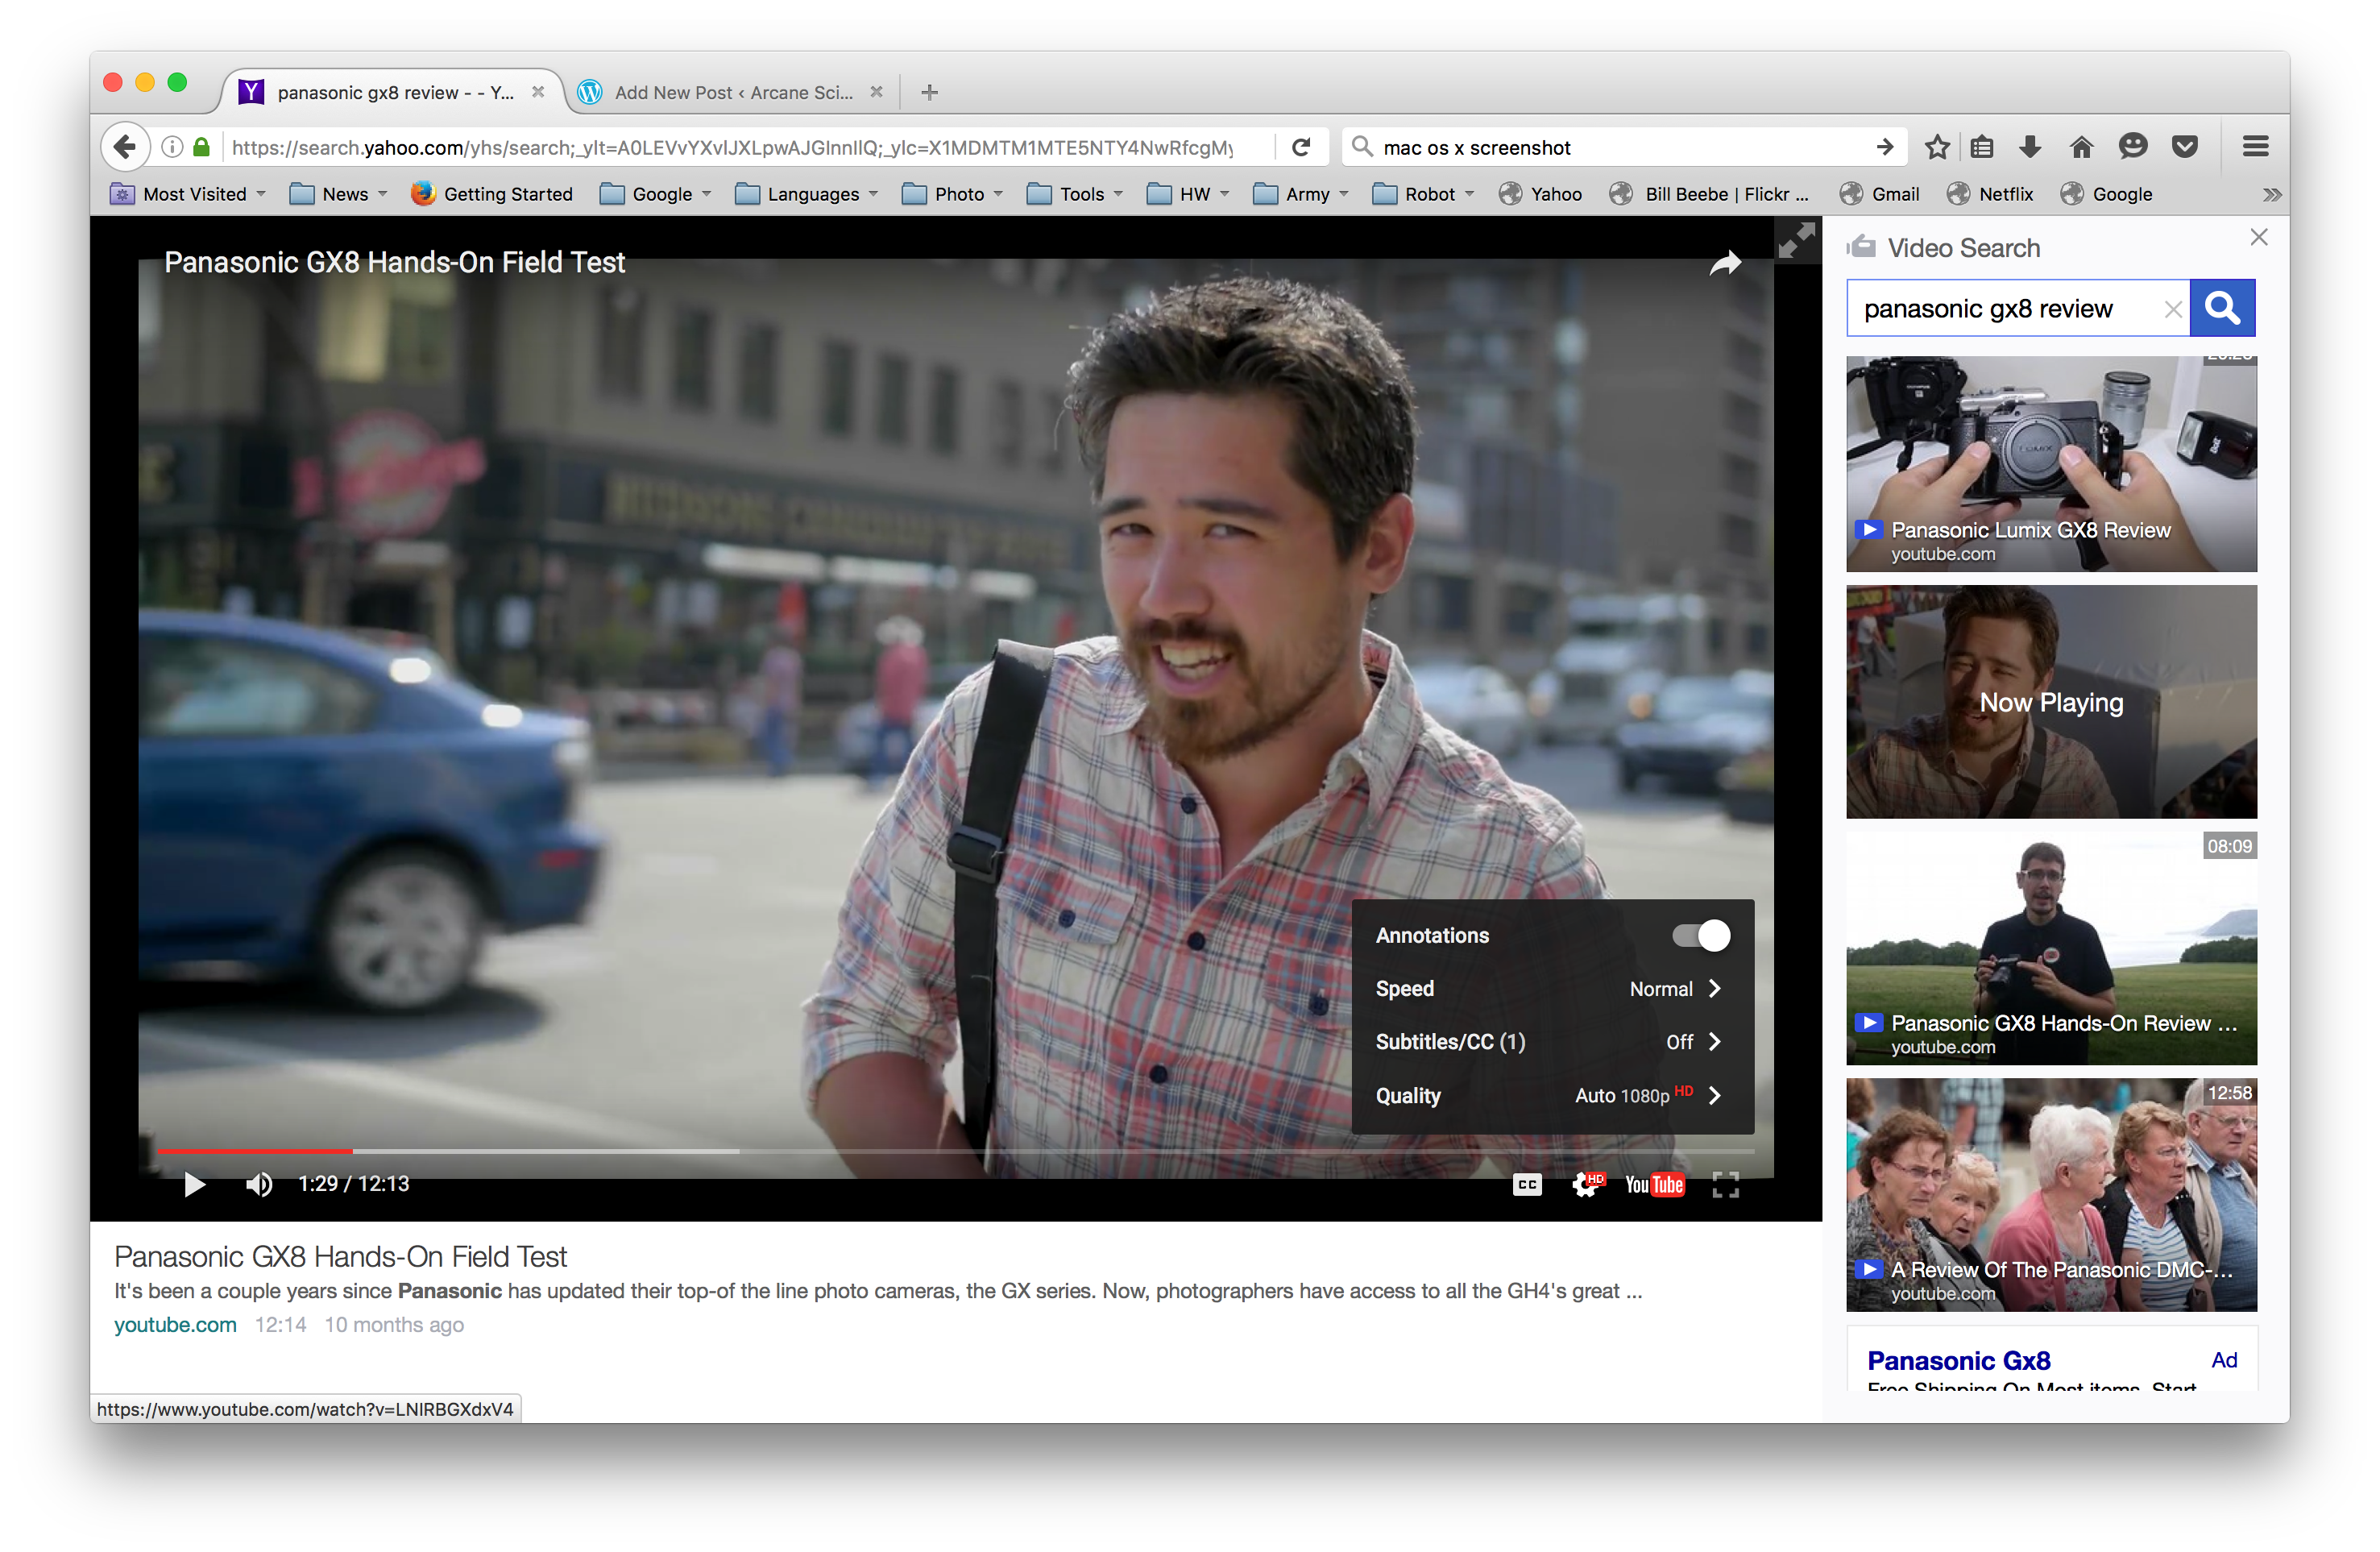Open Quality Auto 1080p submenu
2380x1552 pixels.
point(1553,1095)
